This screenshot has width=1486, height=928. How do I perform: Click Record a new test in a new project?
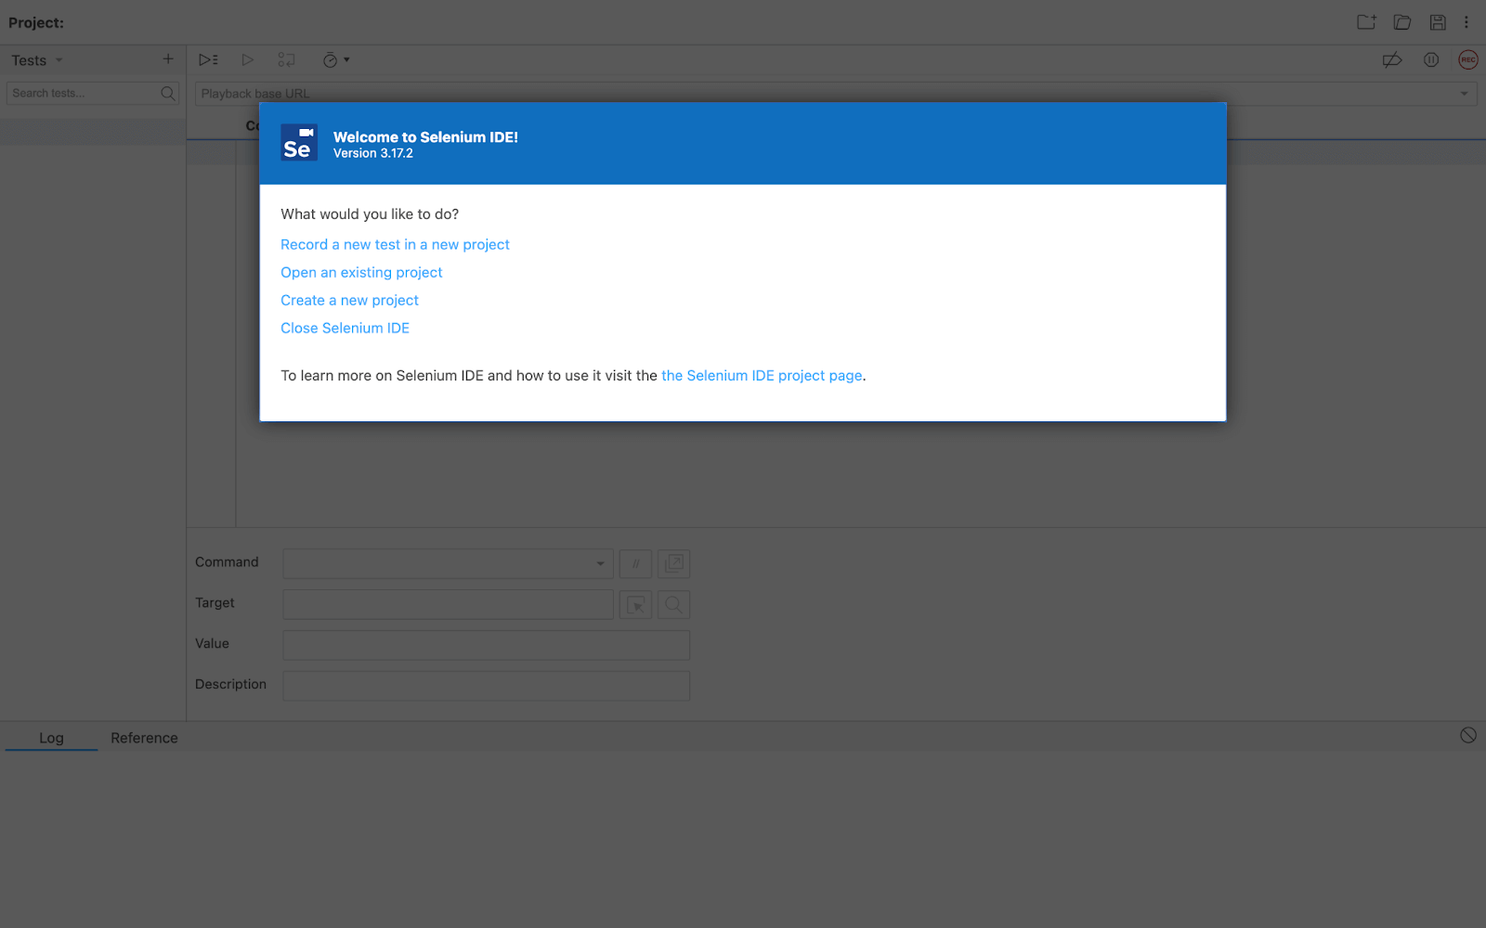pos(395,245)
